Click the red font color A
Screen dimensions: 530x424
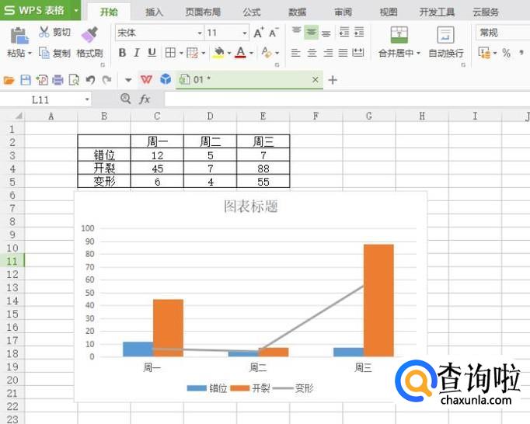coord(240,53)
